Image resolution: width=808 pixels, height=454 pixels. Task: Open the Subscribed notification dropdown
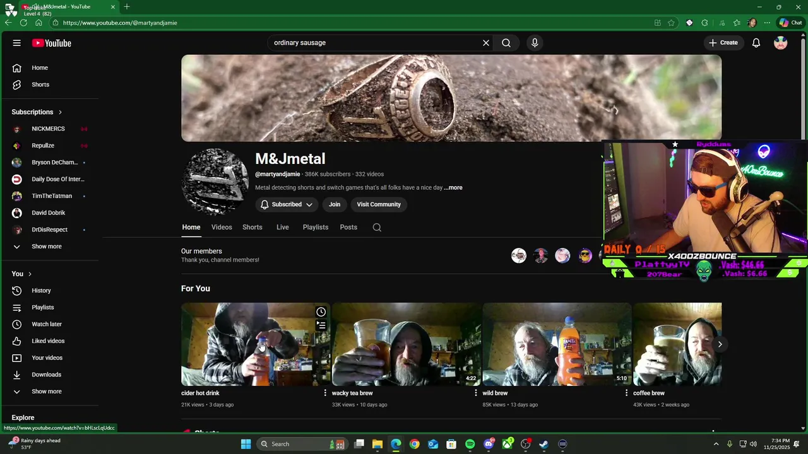pos(287,204)
